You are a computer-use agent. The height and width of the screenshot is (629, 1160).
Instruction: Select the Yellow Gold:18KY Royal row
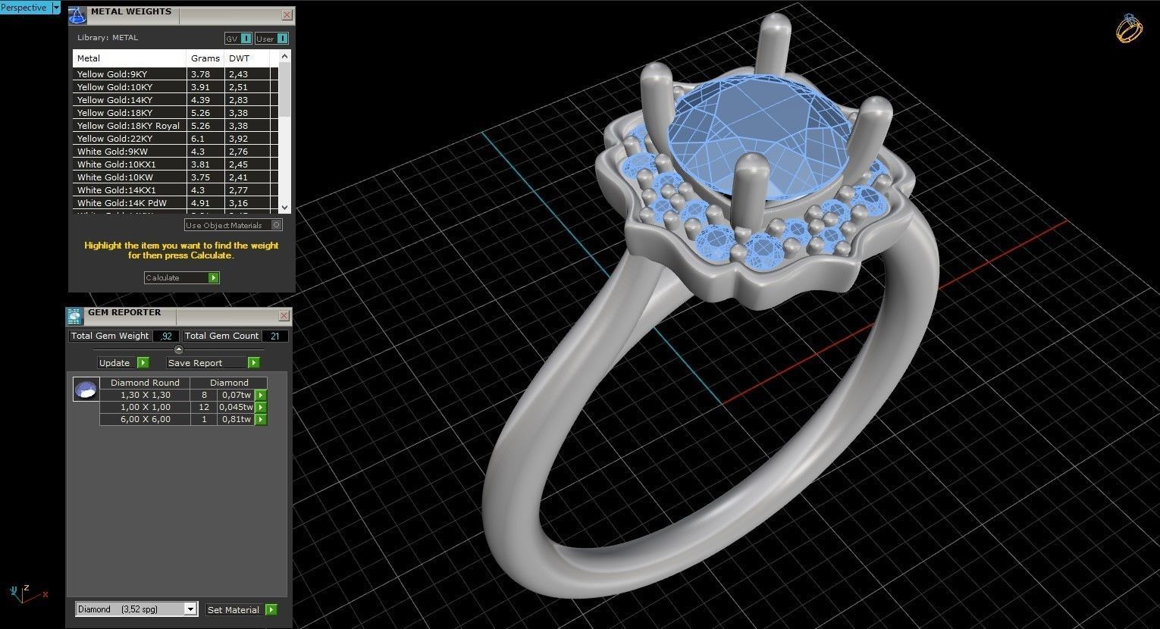176,126
